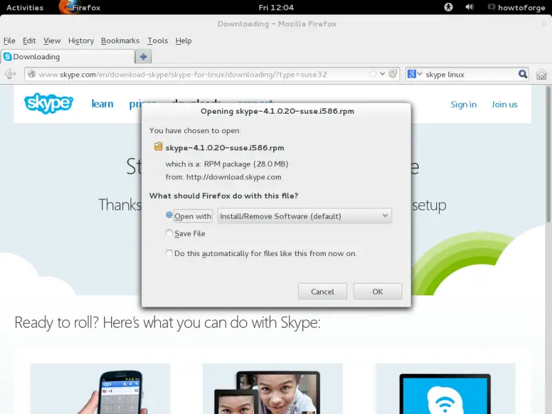Click the site identity globe icon
The image size is (552, 414).
[32, 74]
